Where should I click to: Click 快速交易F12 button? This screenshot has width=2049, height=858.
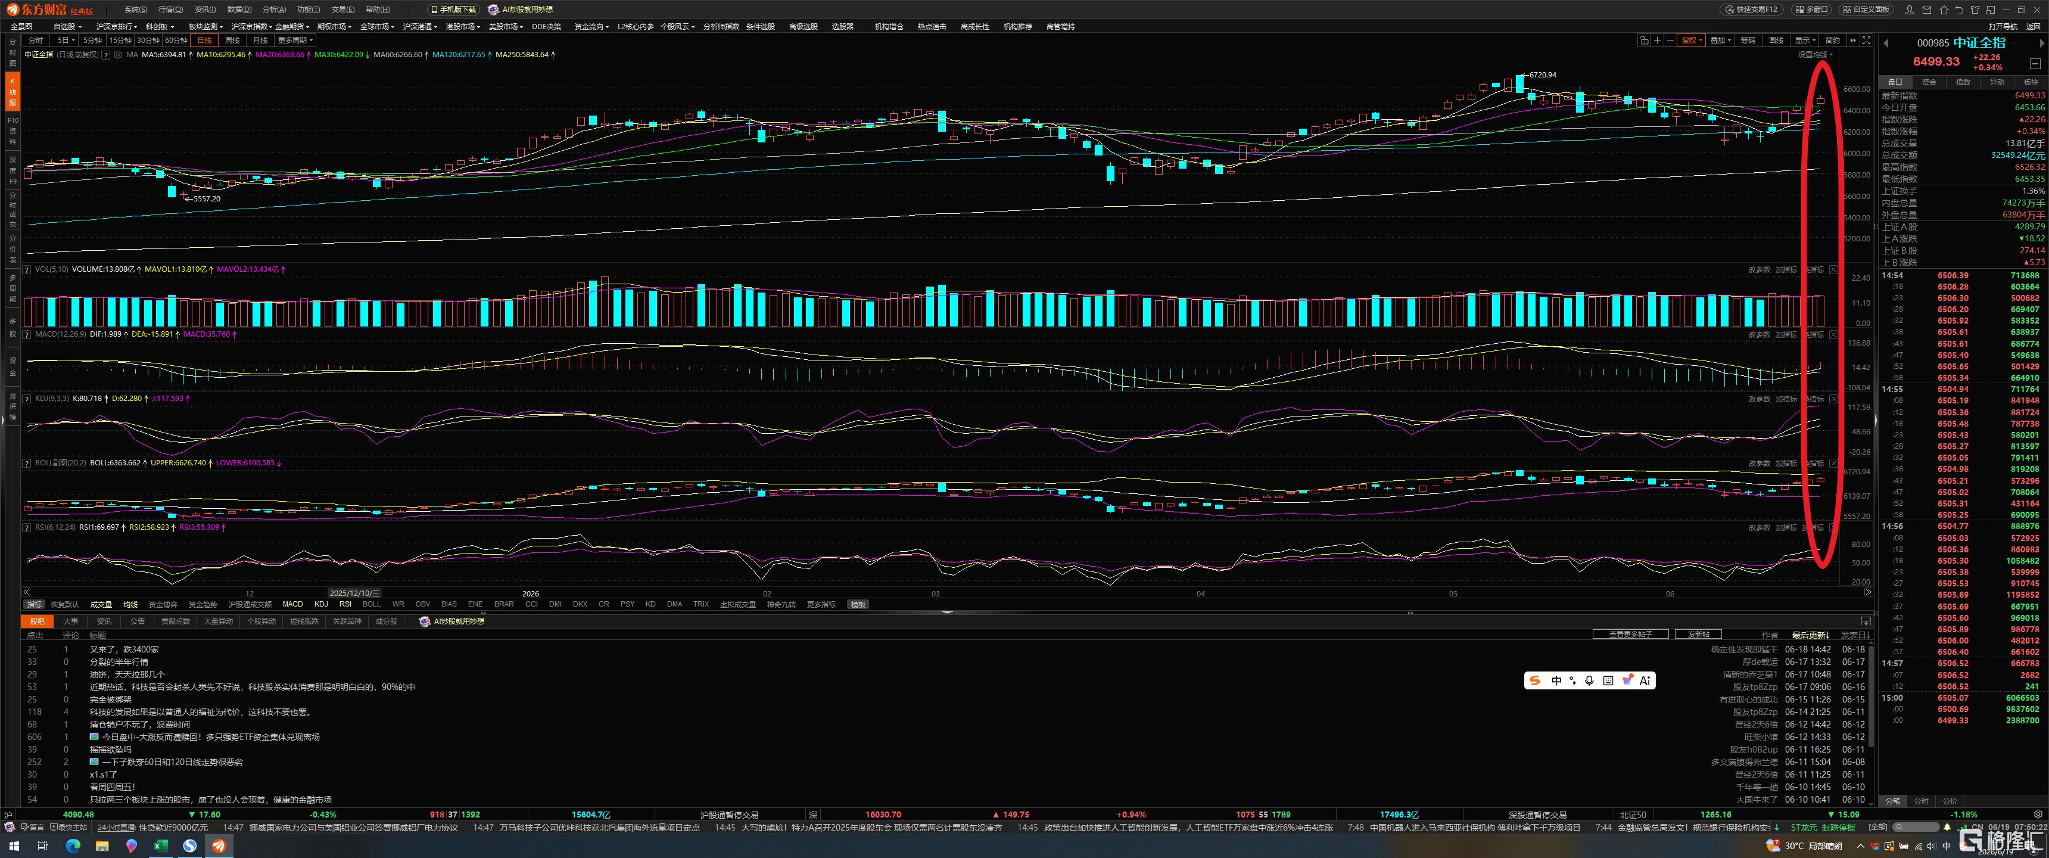(x=1752, y=10)
